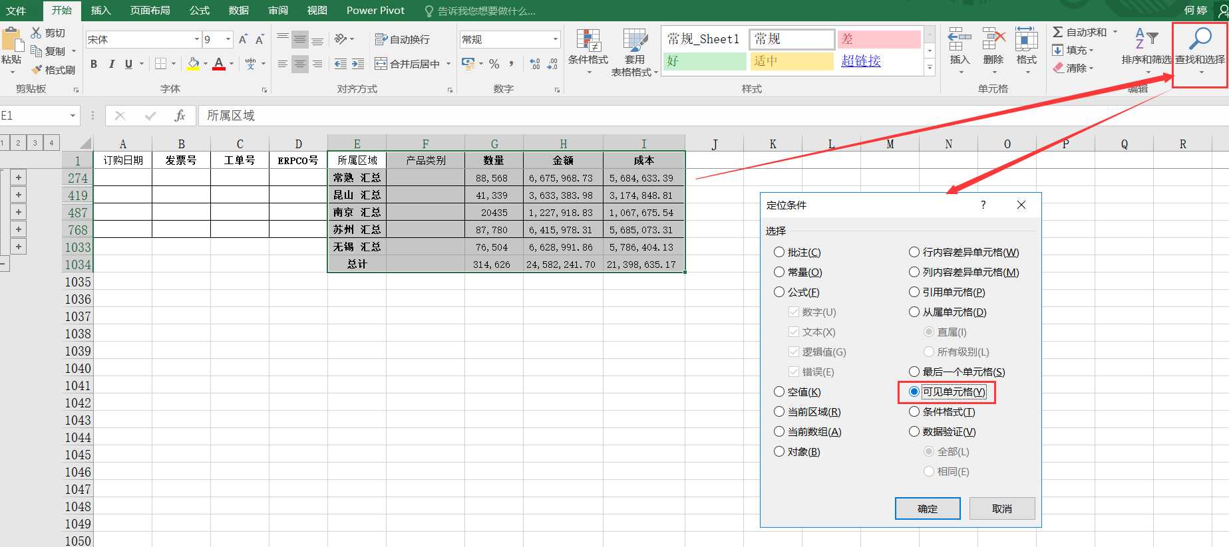Open the font name dropdown (宋体)

click(196, 40)
